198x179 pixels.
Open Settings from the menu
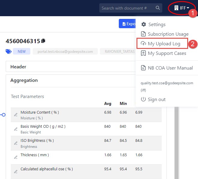pos(157,24)
